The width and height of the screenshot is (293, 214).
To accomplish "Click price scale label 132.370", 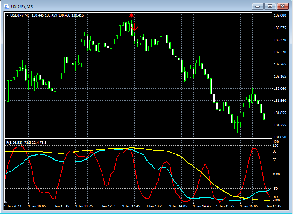I will [280, 52].
